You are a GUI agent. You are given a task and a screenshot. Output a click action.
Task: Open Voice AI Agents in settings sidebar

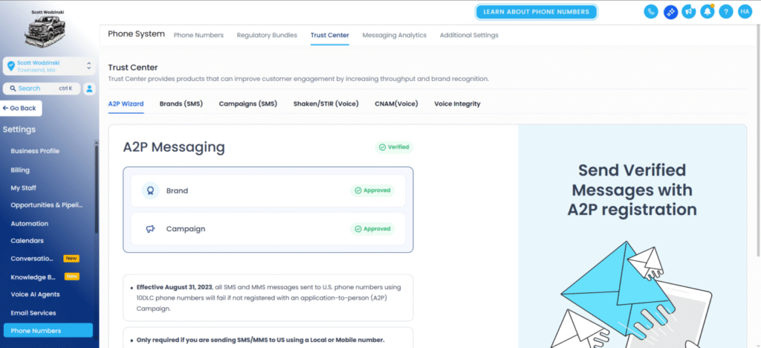tap(36, 294)
